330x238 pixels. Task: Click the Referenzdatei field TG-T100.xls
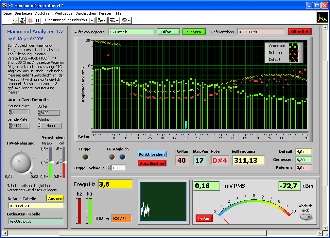pyautogui.click(x=260, y=32)
